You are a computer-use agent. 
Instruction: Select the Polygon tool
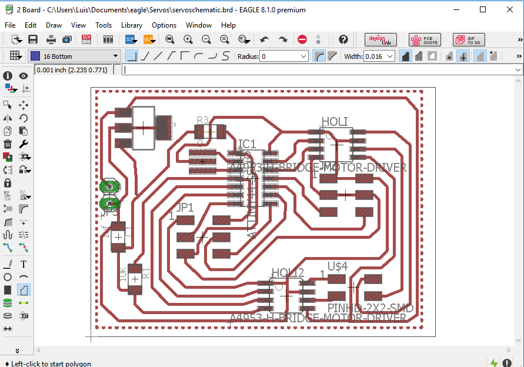point(24,290)
